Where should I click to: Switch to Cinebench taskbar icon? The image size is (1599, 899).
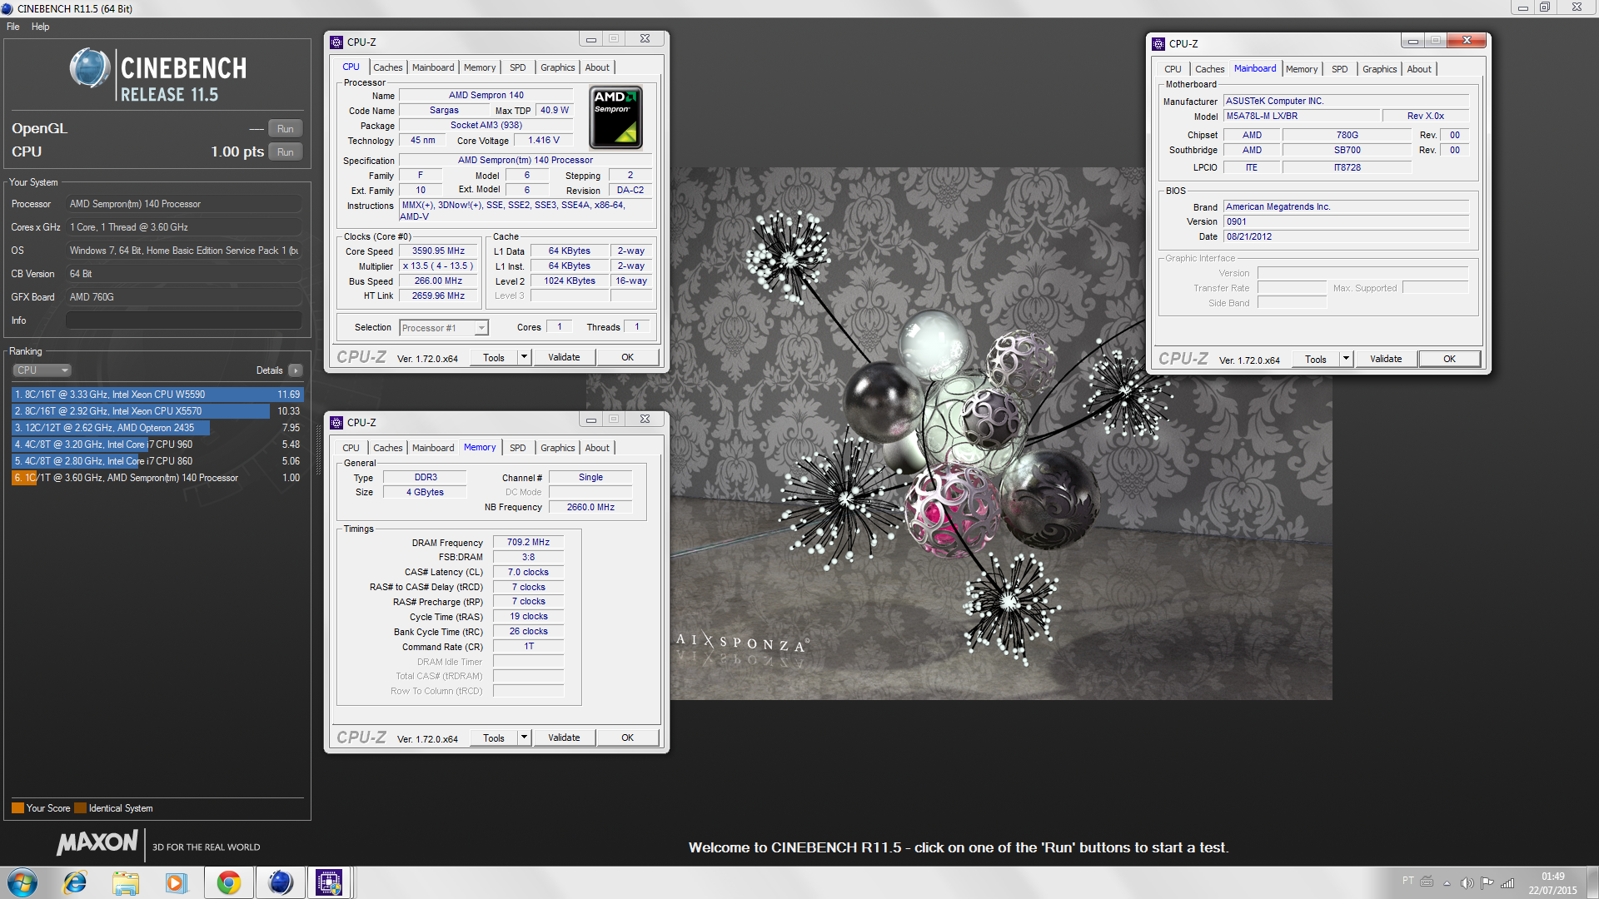tap(280, 882)
